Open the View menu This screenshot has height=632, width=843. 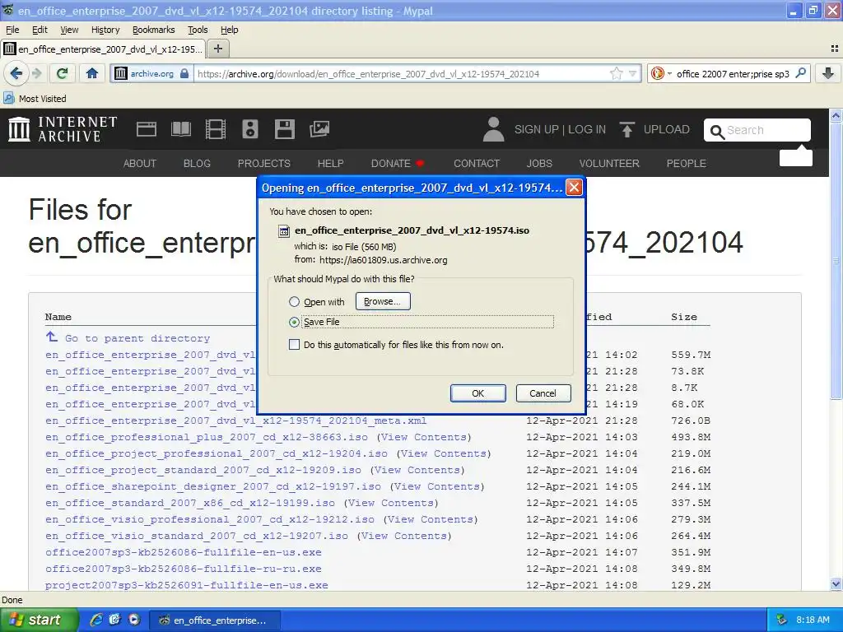[69, 30]
